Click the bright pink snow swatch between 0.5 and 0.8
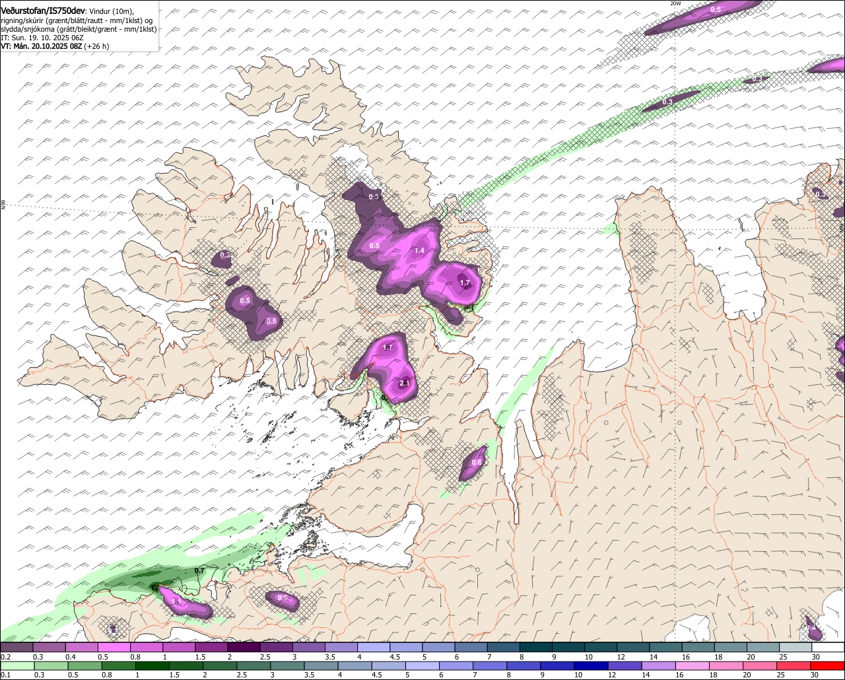Screen dimensions: 845x680 click(x=114, y=648)
